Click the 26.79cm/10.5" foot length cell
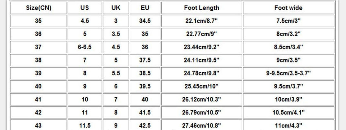This screenshot has width=346, height=130. coord(201,113)
